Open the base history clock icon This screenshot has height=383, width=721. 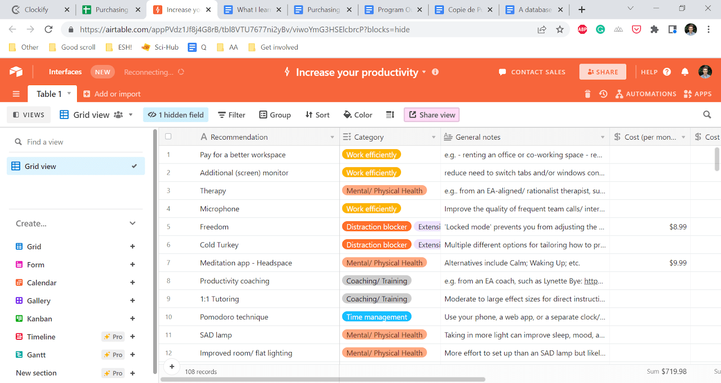[603, 94]
